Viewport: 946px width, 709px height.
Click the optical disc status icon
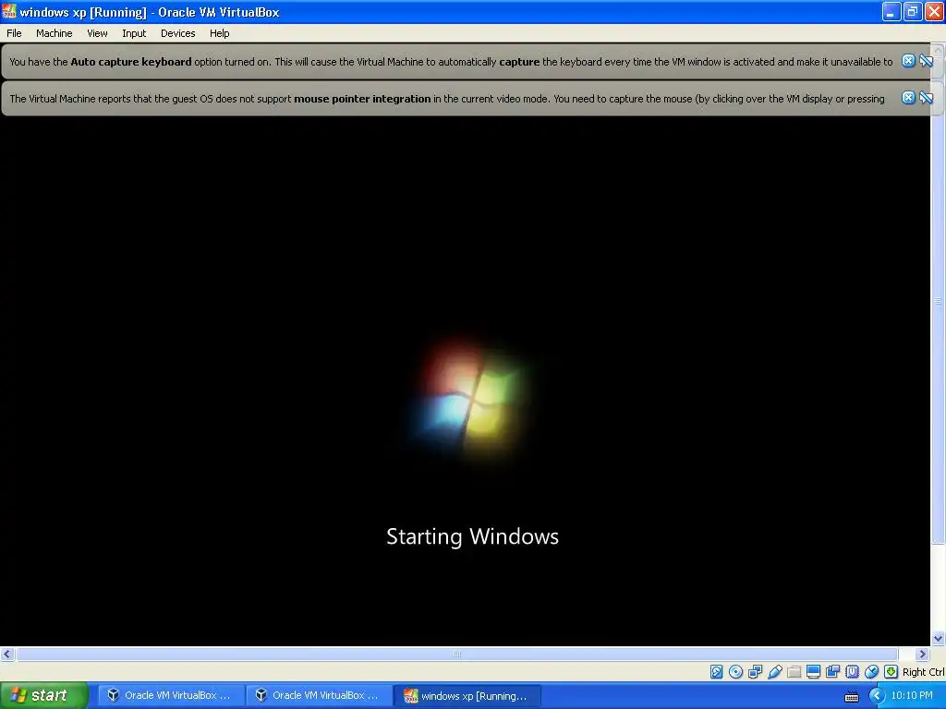pos(735,672)
